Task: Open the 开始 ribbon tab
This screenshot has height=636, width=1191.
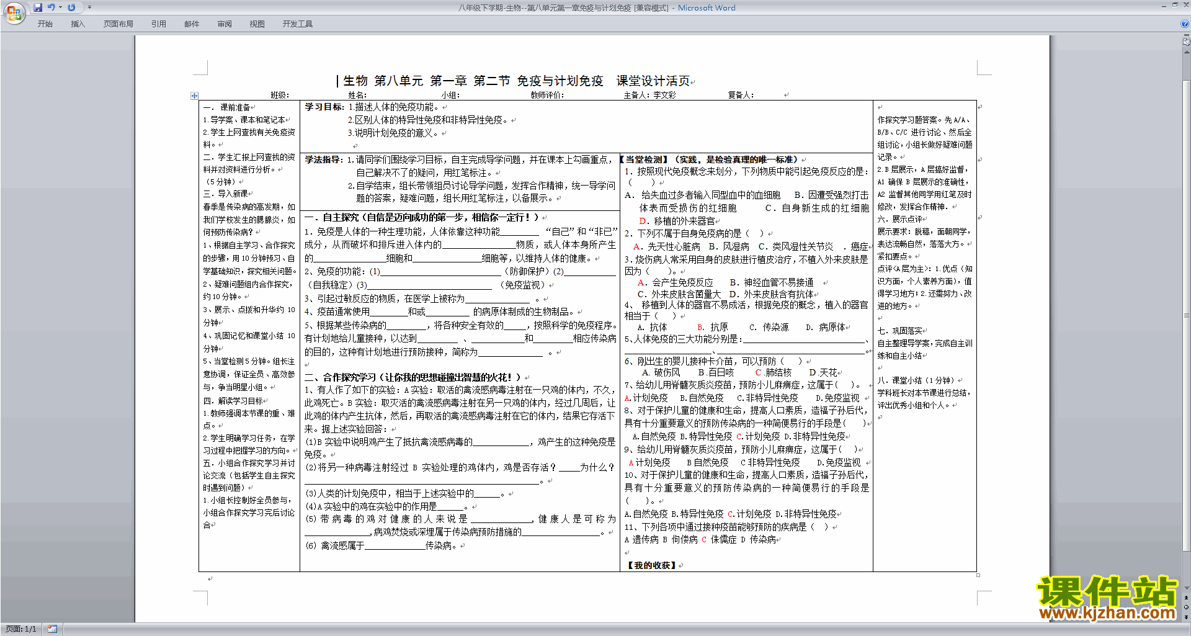Action: click(45, 24)
